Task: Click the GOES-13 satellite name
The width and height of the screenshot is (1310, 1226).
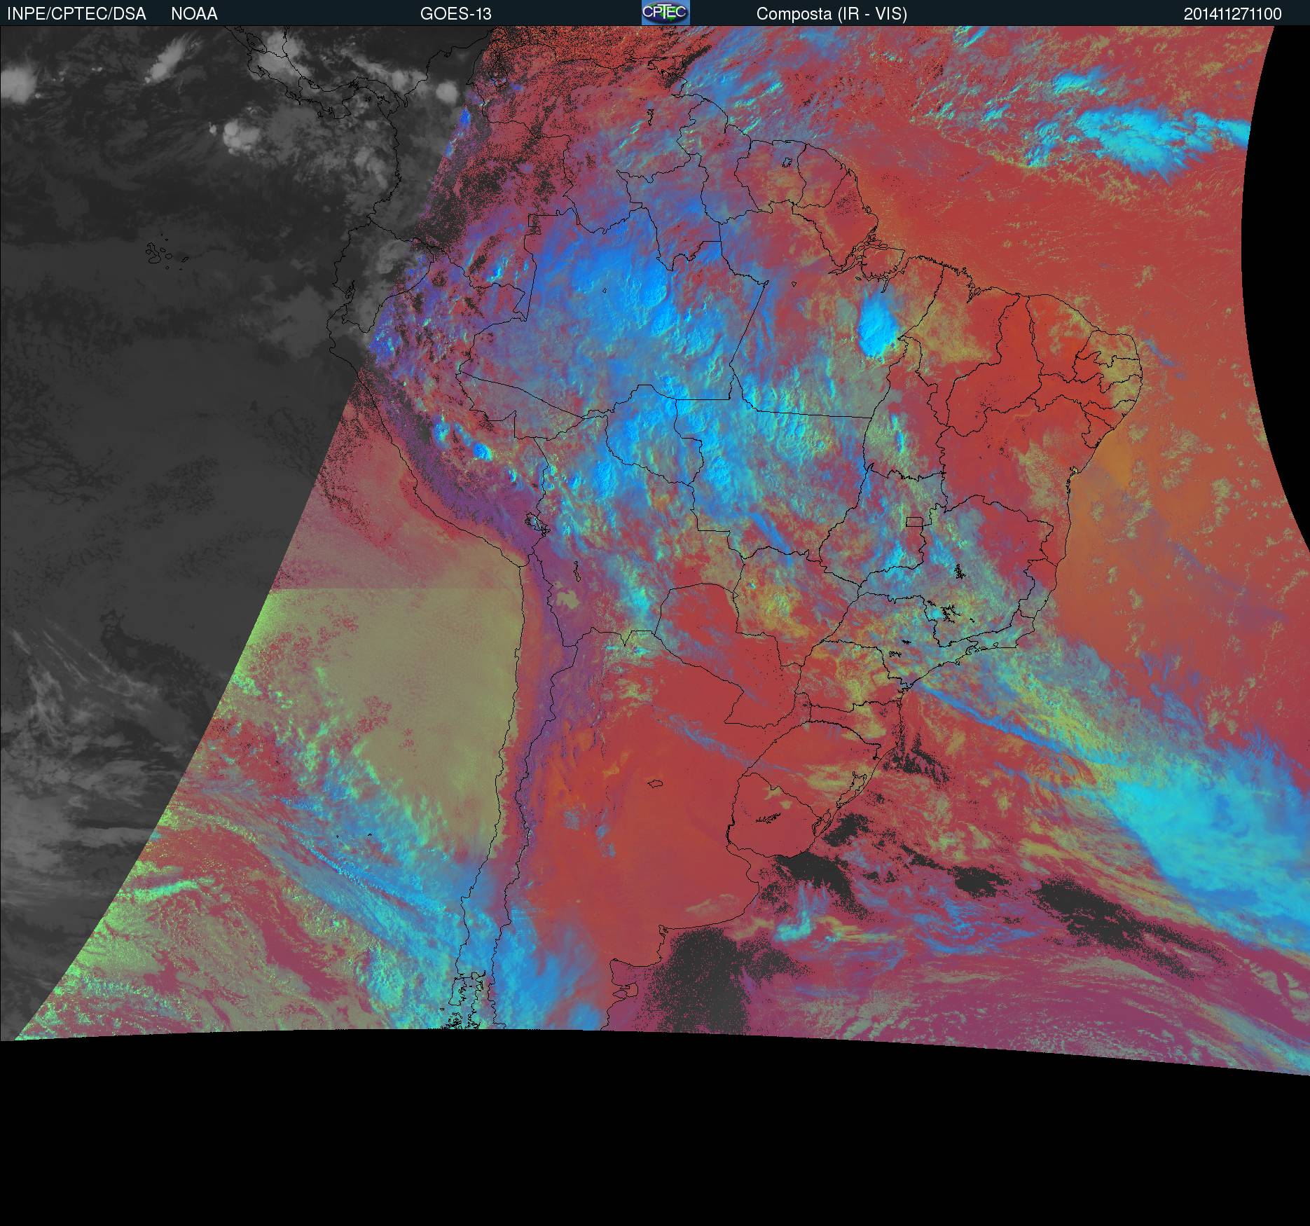Action: 455,14
